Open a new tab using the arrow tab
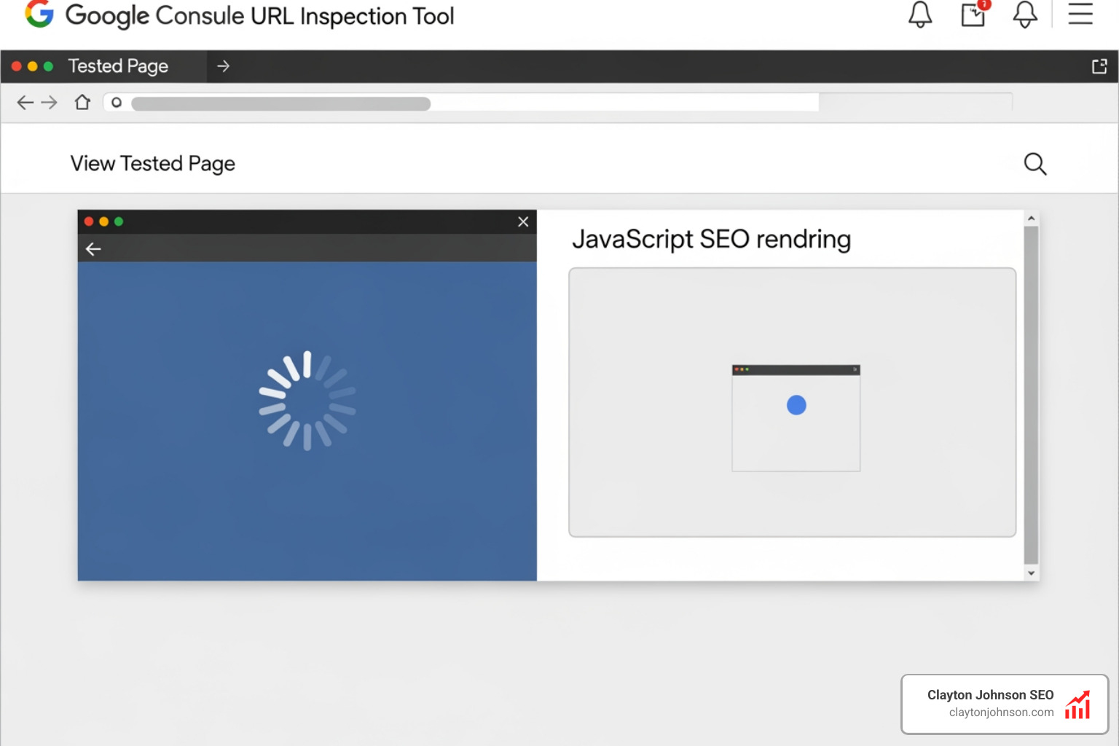Screen dimensions: 1119x746 pos(223,66)
